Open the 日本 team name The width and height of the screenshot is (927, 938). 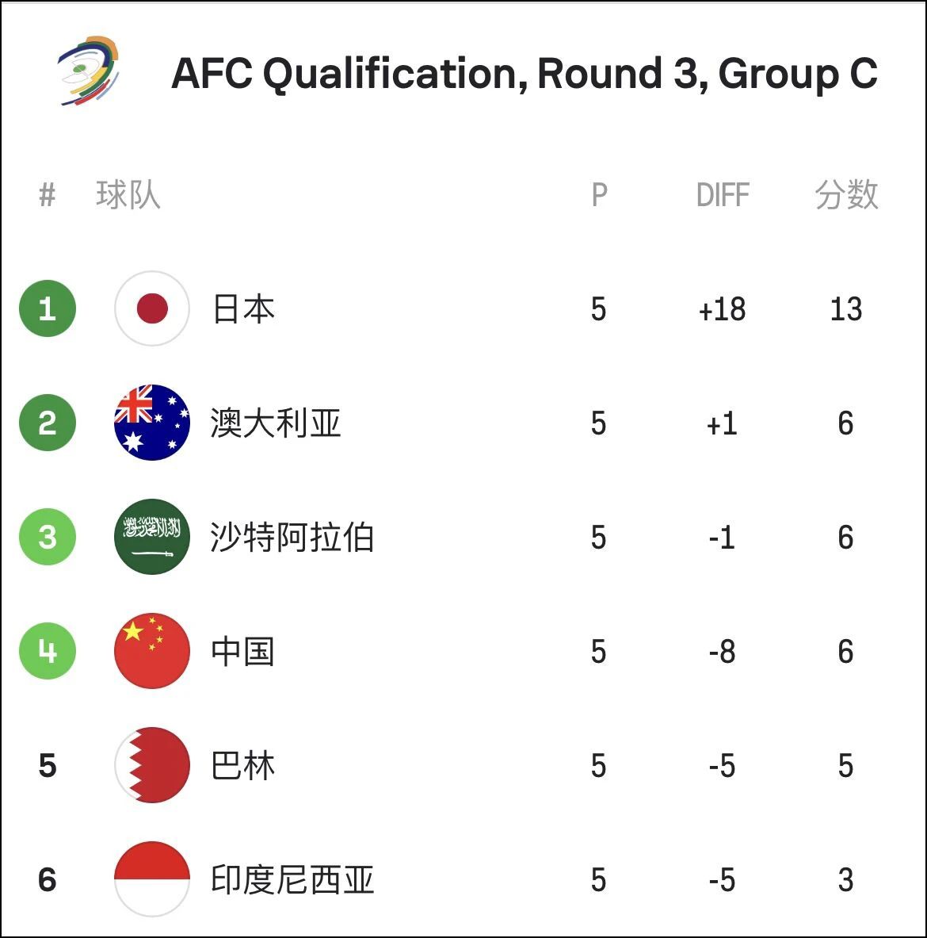click(243, 309)
